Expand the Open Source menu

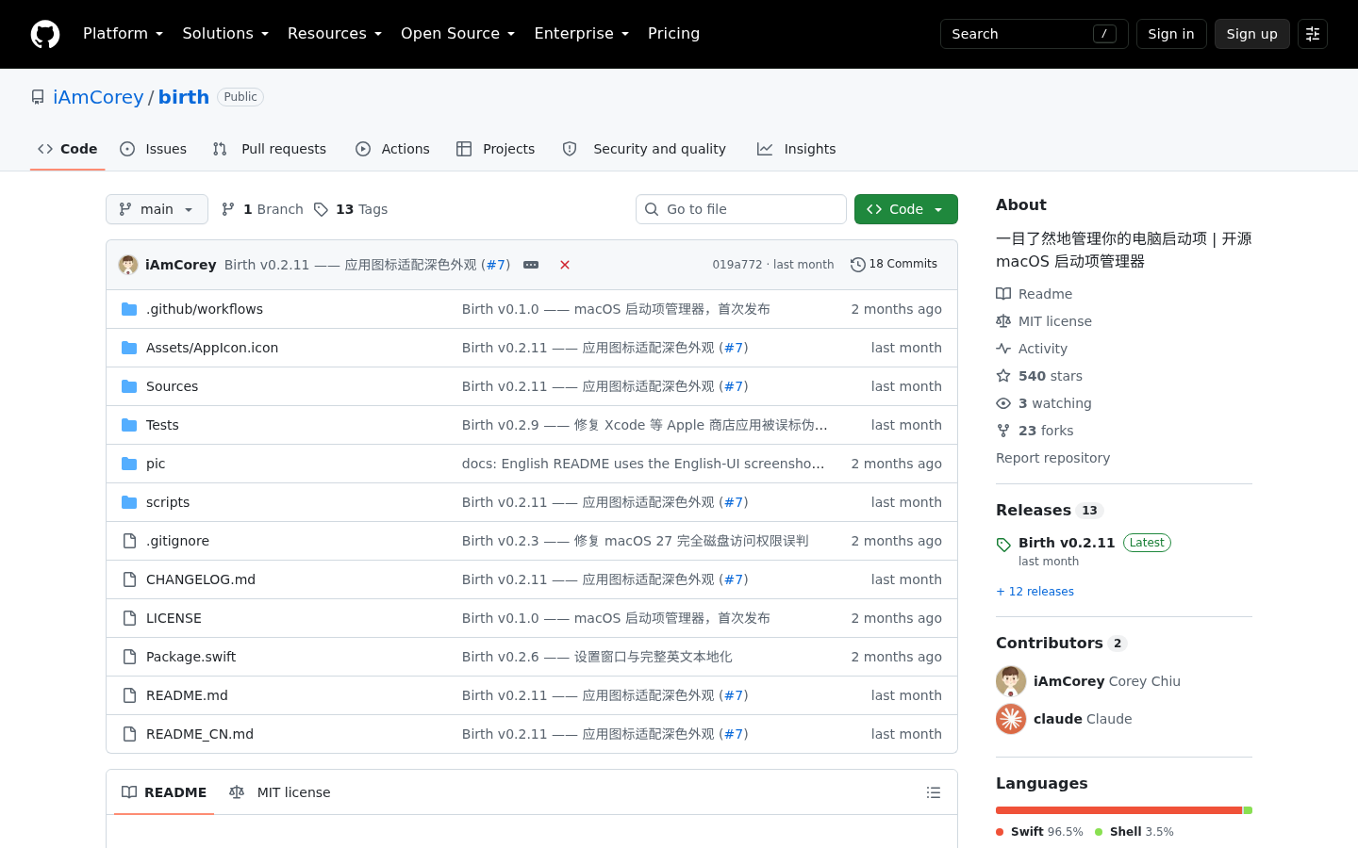click(458, 34)
